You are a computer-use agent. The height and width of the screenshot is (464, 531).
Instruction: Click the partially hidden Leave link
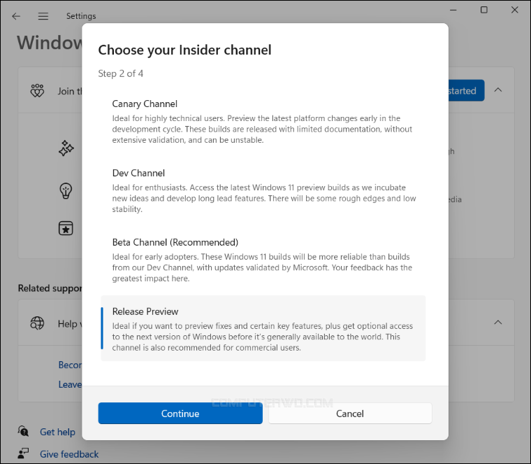click(70, 384)
